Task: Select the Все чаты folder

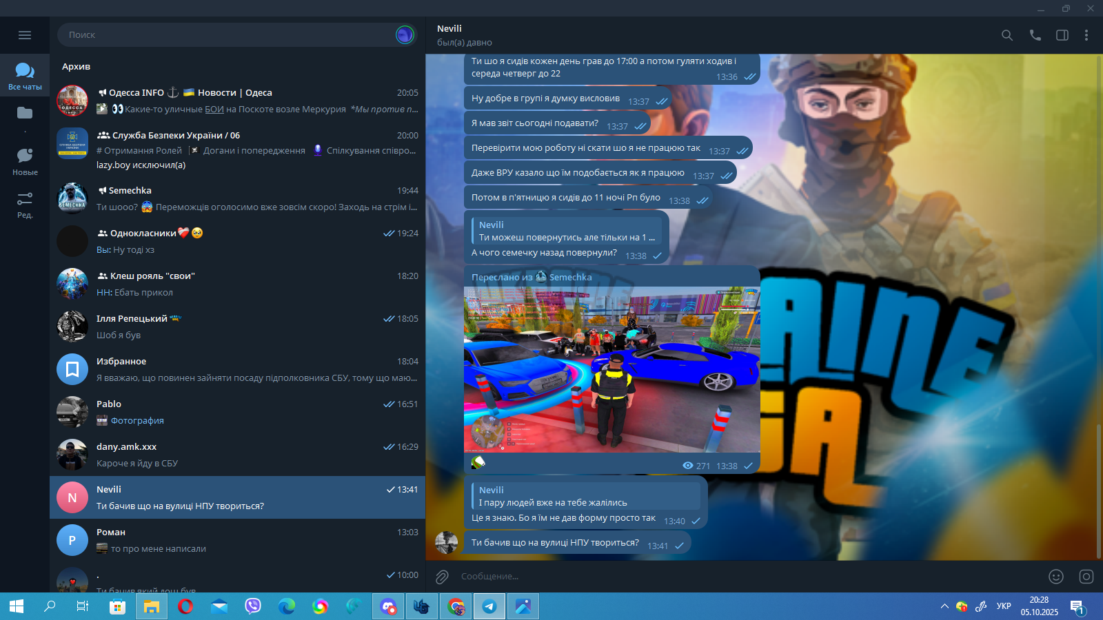Action: [25, 76]
